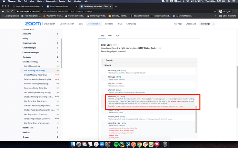Expand the Chat Channels section
The height and width of the screenshot is (148, 238).
[58, 43]
